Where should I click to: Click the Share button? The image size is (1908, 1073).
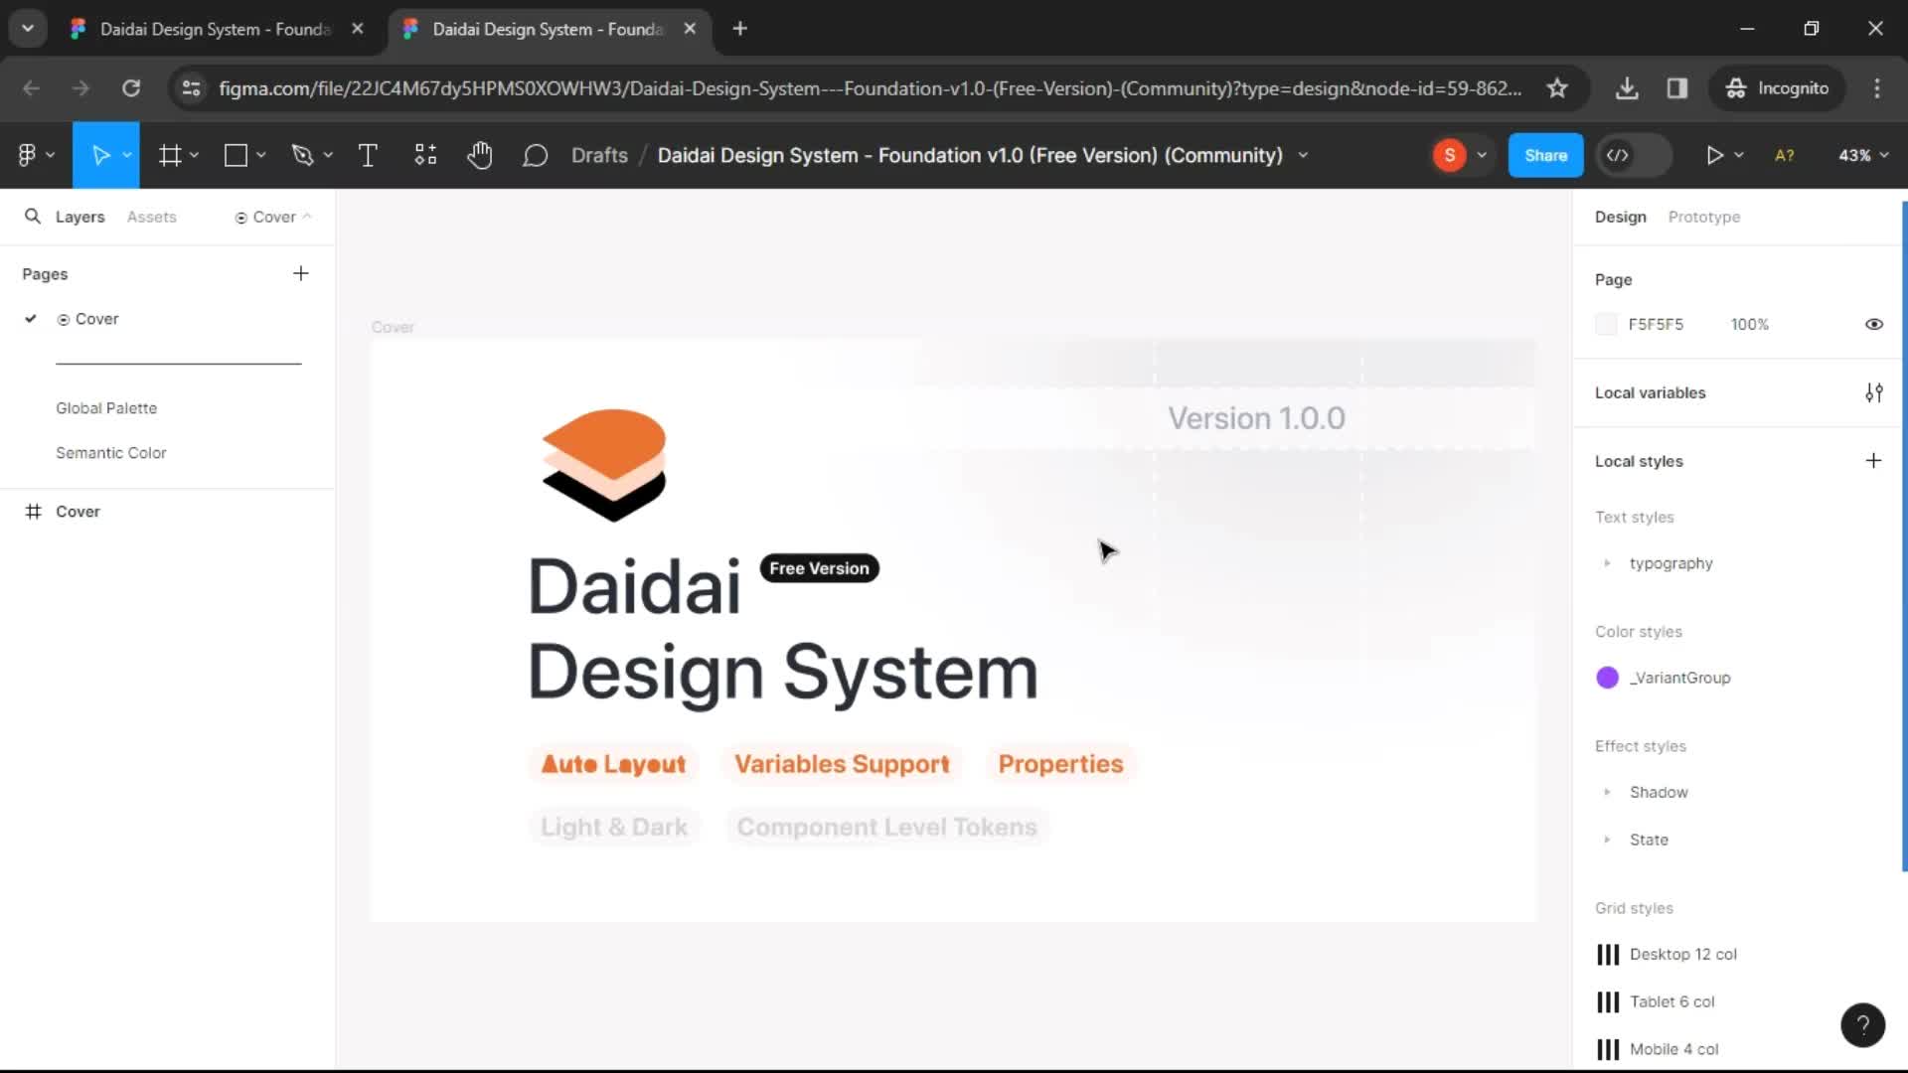tap(1545, 155)
